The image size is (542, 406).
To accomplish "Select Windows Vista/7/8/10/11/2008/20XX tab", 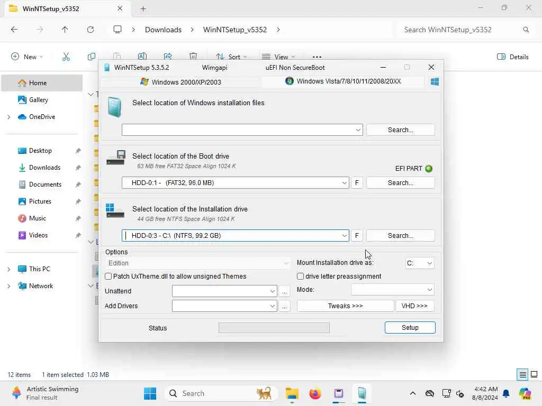I will (x=342, y=81).
